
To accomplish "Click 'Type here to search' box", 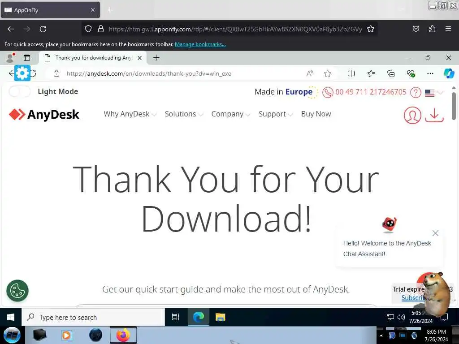I will click(93, 317).
